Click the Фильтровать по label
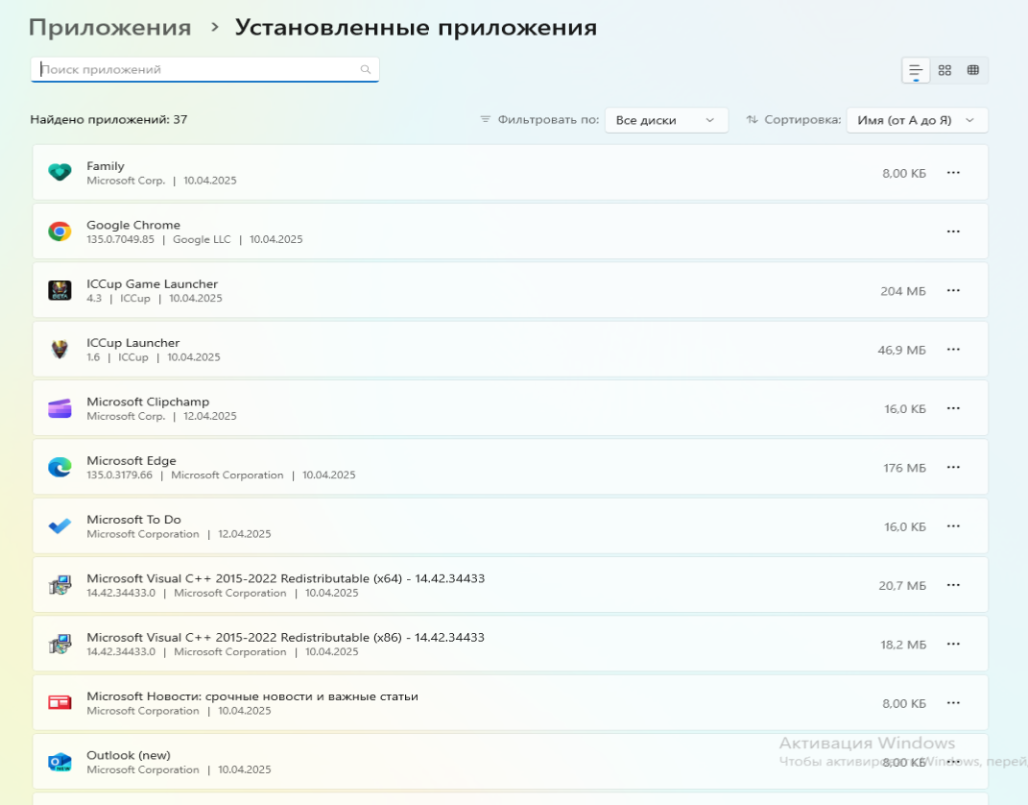This screenshot has height=805, width=1028. point(548,119)
